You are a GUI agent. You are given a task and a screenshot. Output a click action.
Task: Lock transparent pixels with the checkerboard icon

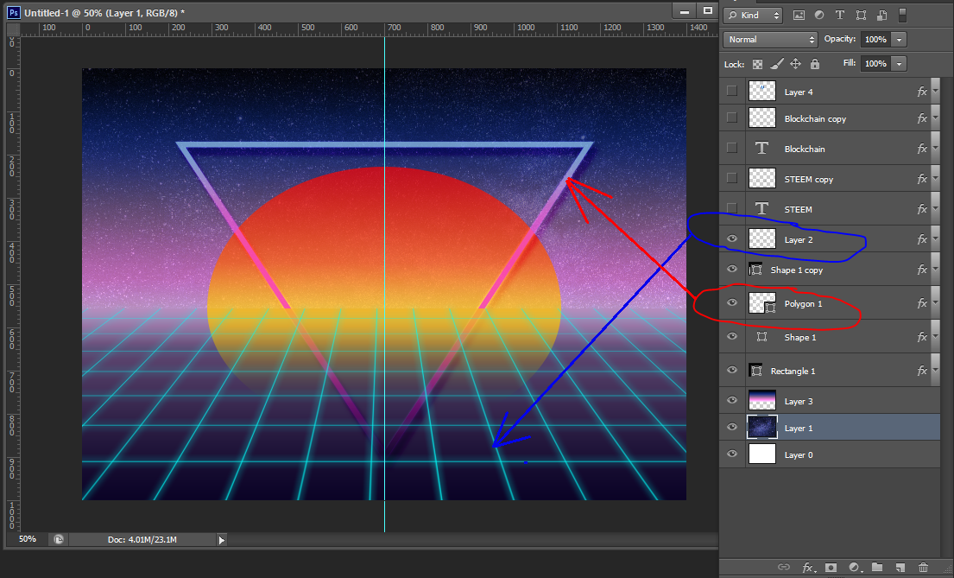point(757,64)
